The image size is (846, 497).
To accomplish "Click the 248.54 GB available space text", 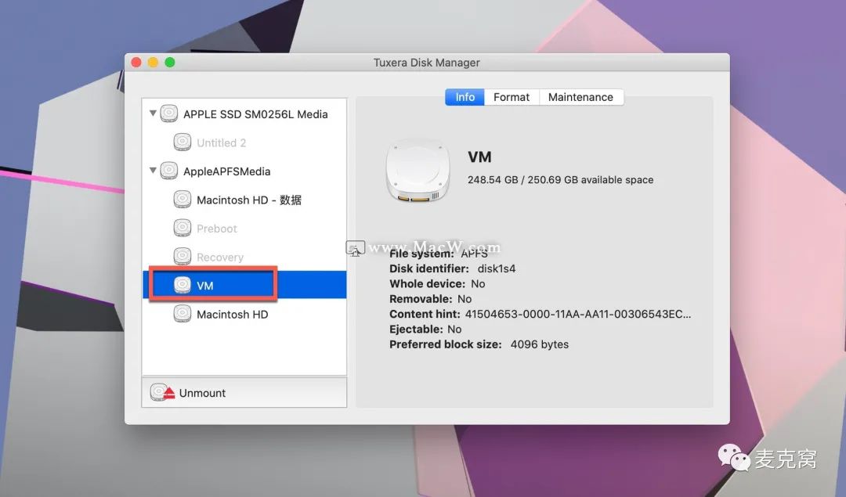I will (560, 179).
